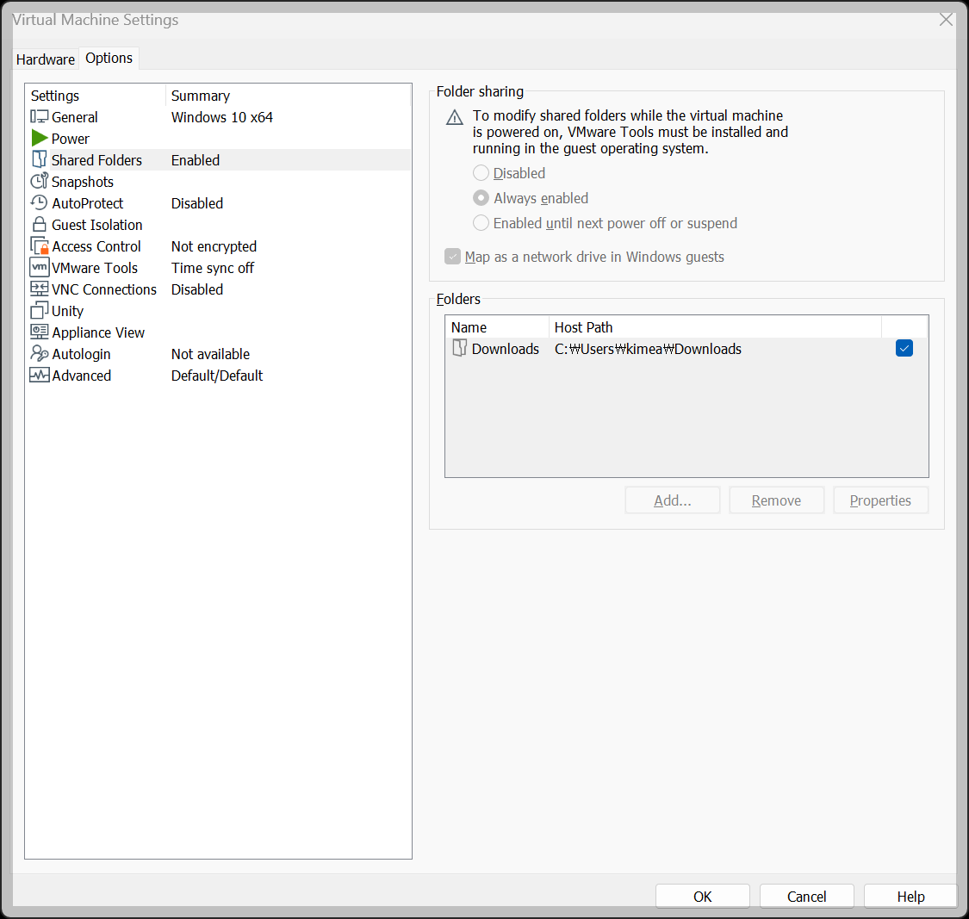Image resolution: width=969 pixels, height=919 pixels.
Task: Switch to the Options tab
Action: [109, 58]
